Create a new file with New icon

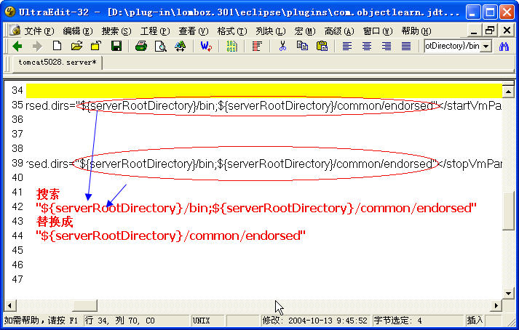click(x=57, y=46)
